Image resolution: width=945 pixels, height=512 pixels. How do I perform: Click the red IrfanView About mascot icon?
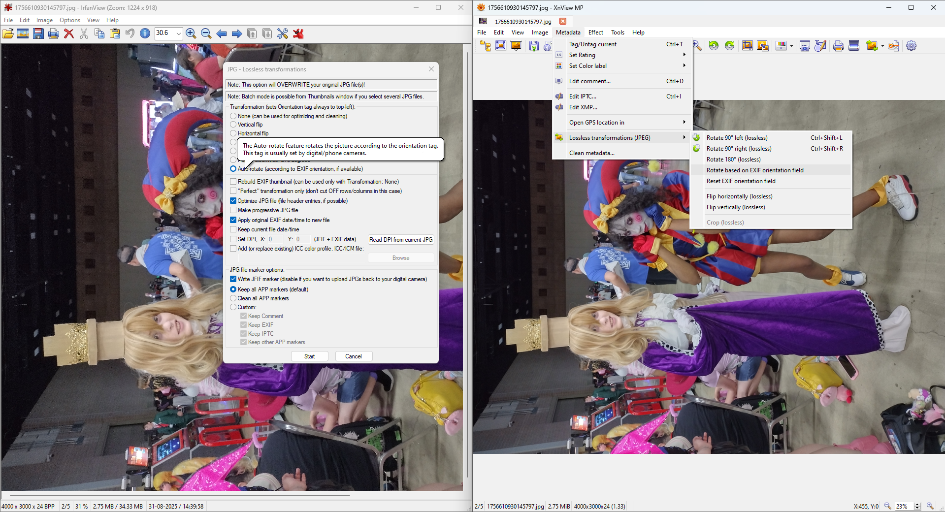(x=298, y=33)
